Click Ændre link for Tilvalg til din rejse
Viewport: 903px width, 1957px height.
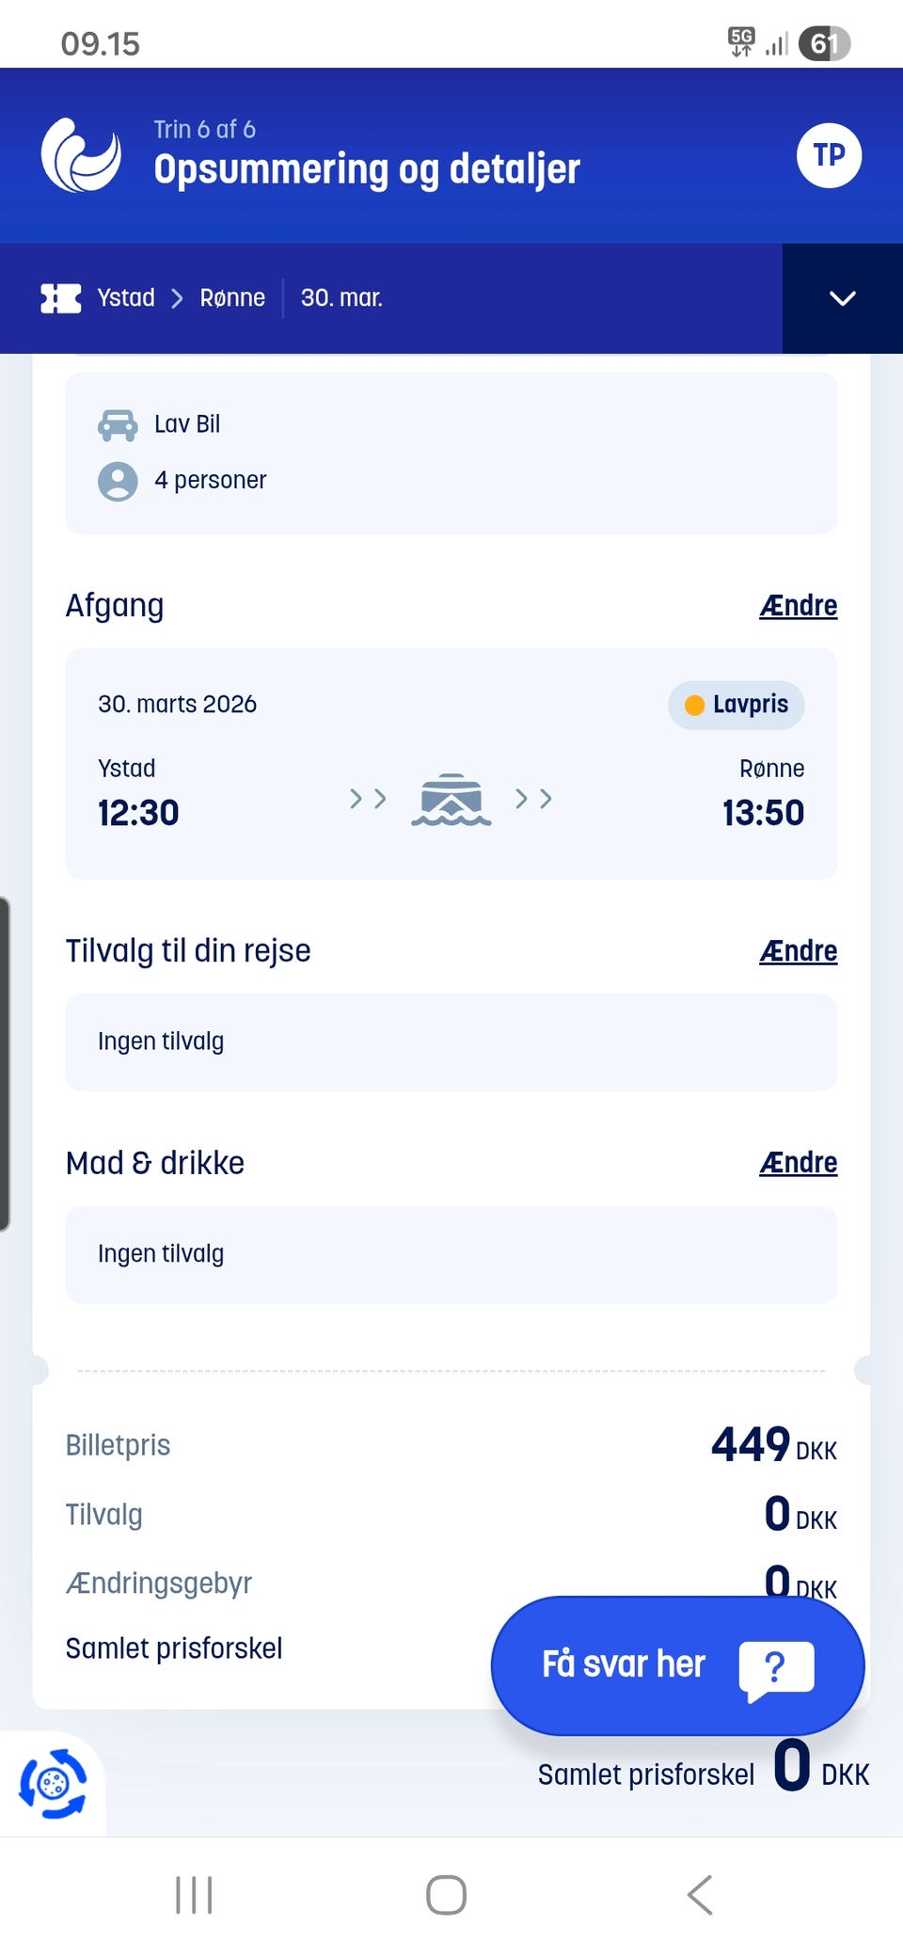point(798,951)
